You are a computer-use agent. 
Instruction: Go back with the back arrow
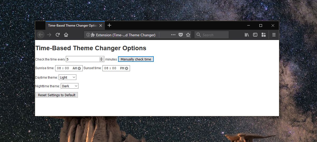click(41, 35)
